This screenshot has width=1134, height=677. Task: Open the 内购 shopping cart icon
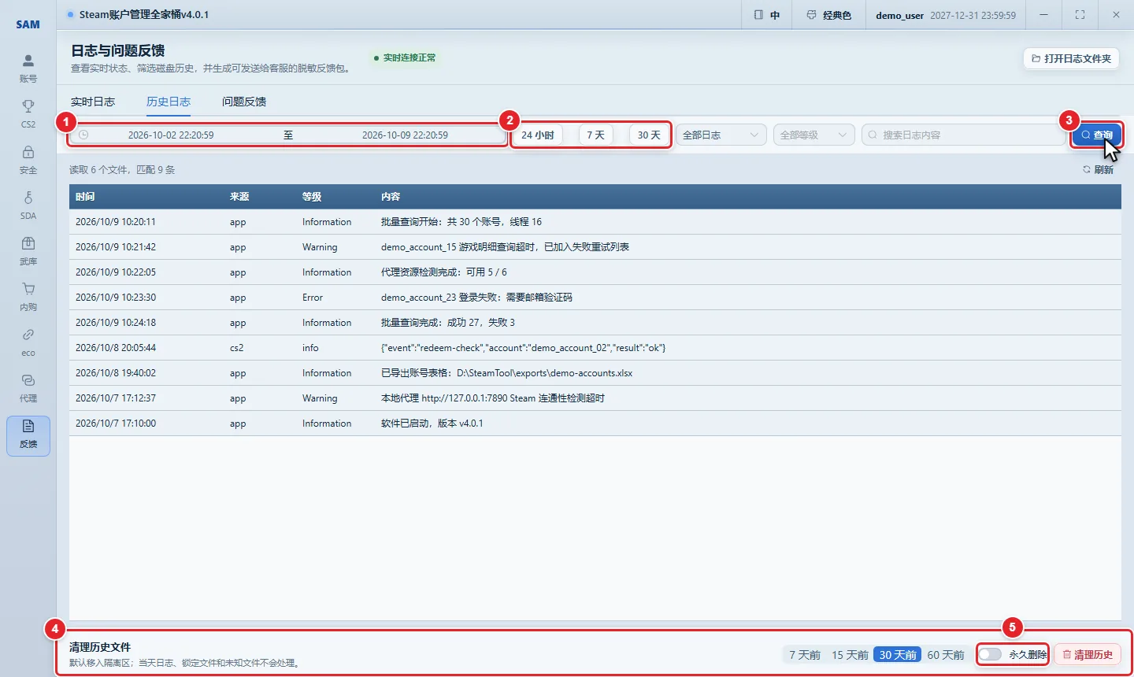coord(28,296)
